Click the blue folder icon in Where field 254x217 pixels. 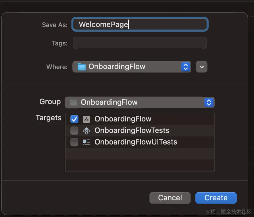[82, 67]
